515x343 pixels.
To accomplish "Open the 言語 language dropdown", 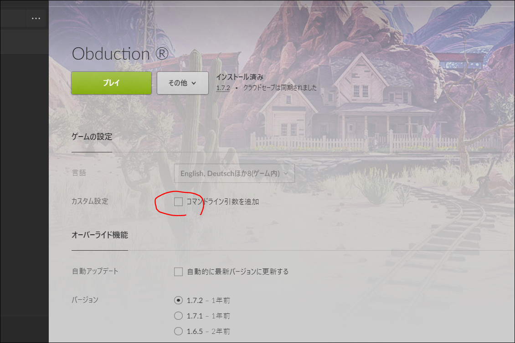I will point(234,173).
